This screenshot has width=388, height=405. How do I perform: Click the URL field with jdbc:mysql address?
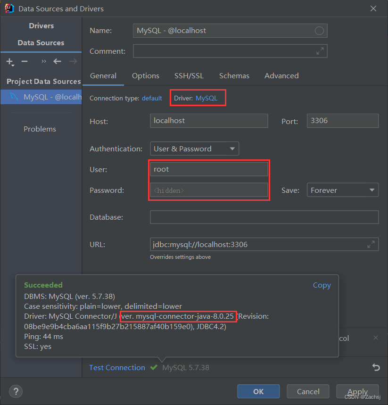click(264, 244)
